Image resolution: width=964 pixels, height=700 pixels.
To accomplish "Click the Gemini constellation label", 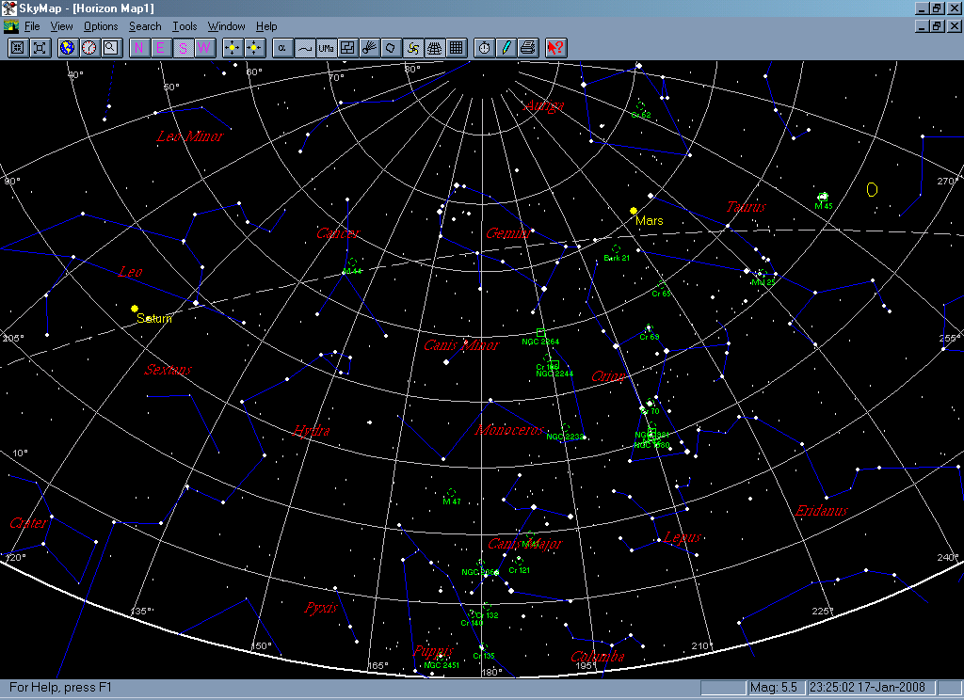I will tap(507, 233).
